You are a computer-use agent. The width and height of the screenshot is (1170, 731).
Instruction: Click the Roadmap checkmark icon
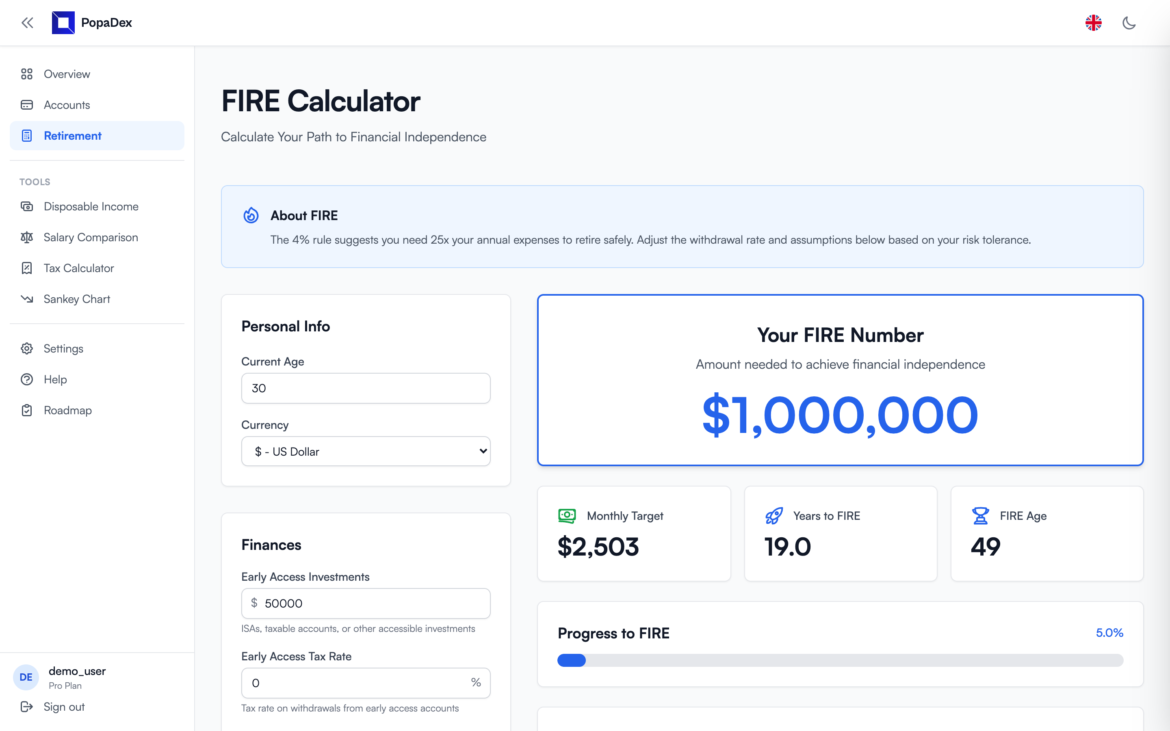[x=26, y=410]
